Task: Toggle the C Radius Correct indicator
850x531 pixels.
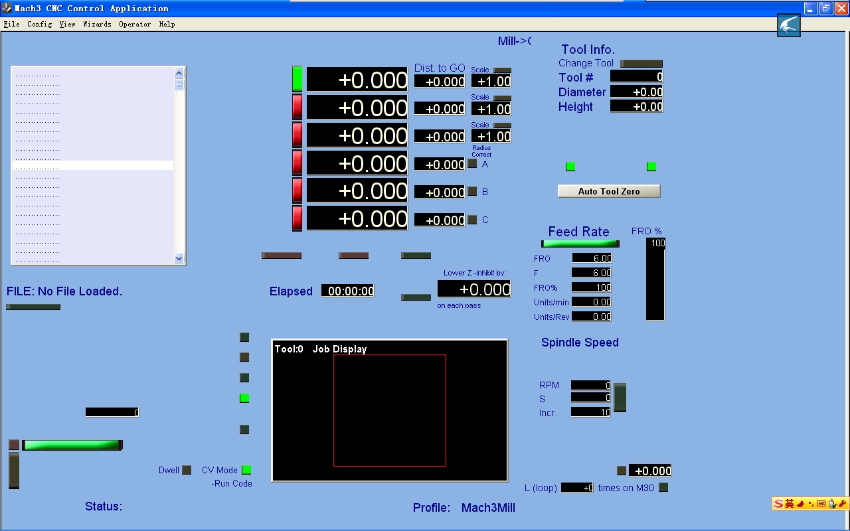Action: 472,220
